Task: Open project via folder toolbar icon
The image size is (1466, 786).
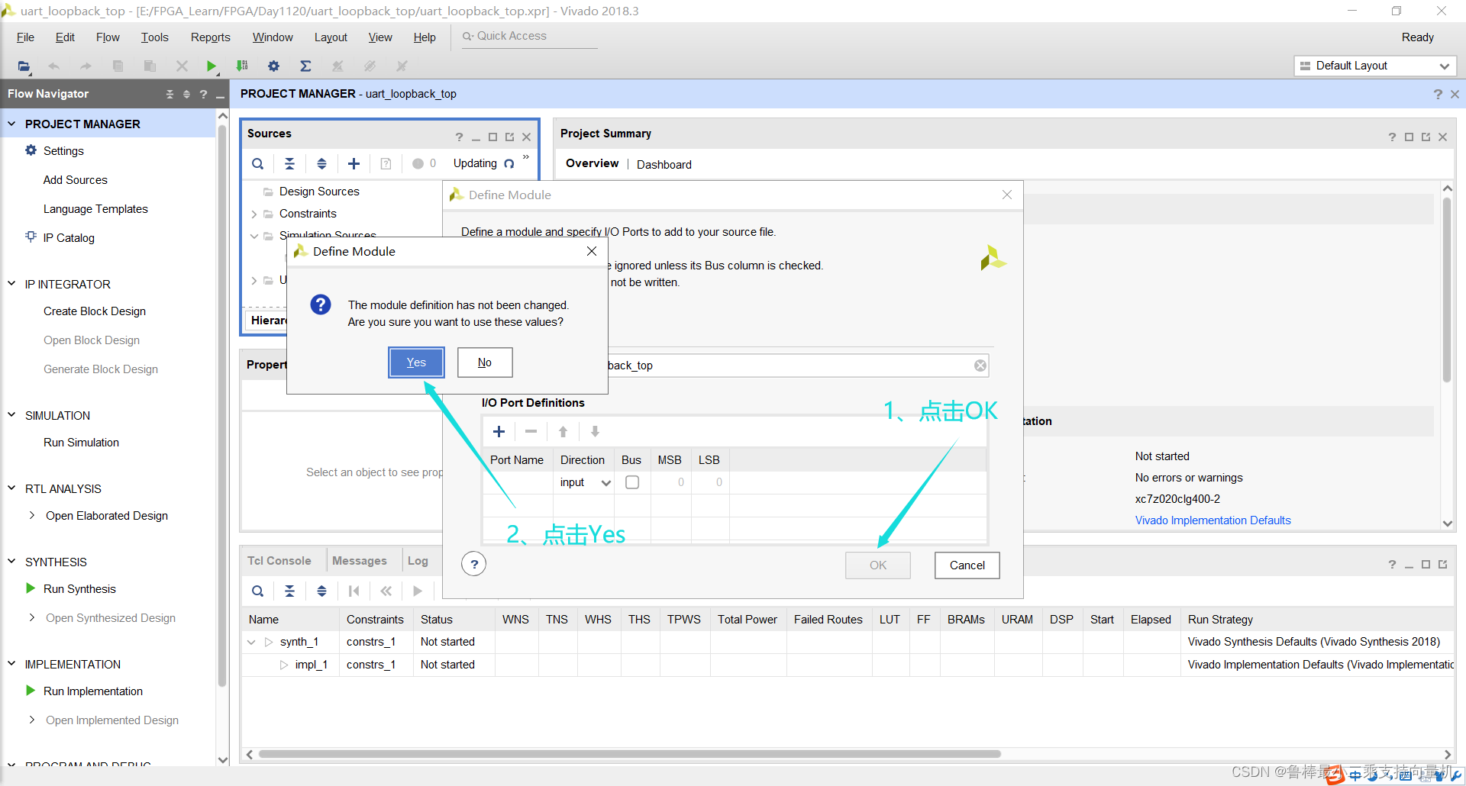Action: click(24, 66)
